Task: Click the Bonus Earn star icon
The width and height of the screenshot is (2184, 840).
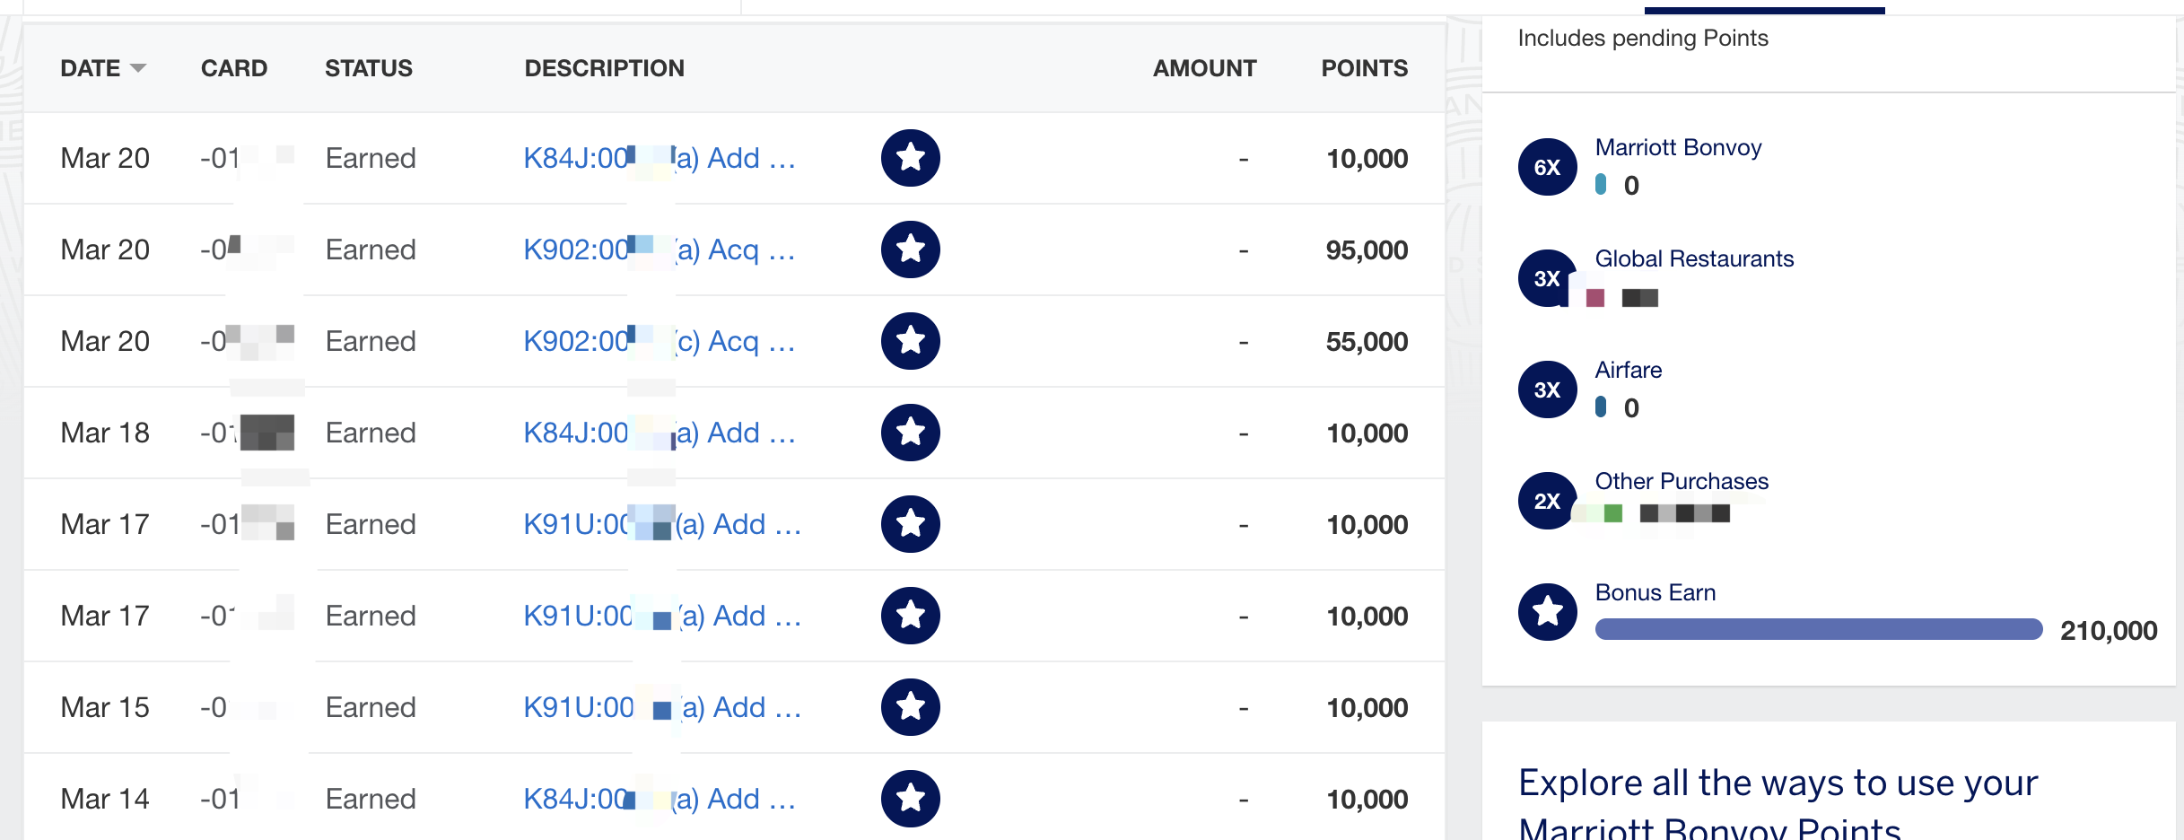Action: tap(1547, 612)
